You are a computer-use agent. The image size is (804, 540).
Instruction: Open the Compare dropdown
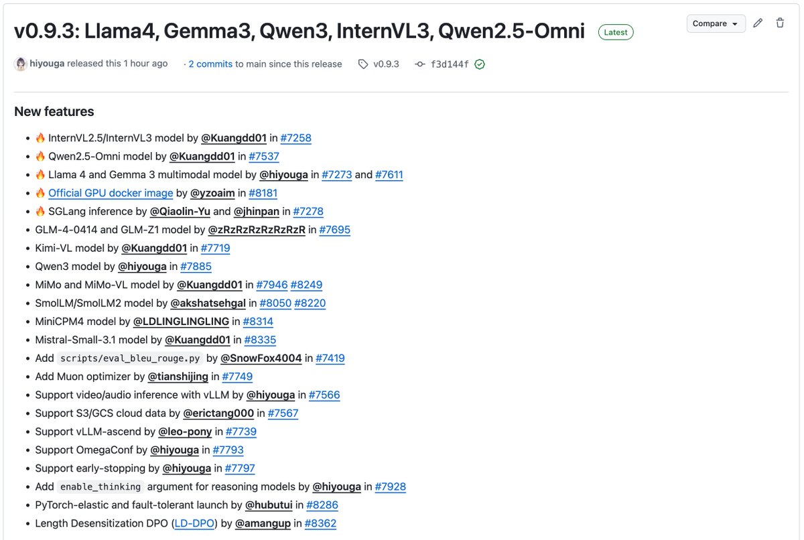[x=716, y=23]
